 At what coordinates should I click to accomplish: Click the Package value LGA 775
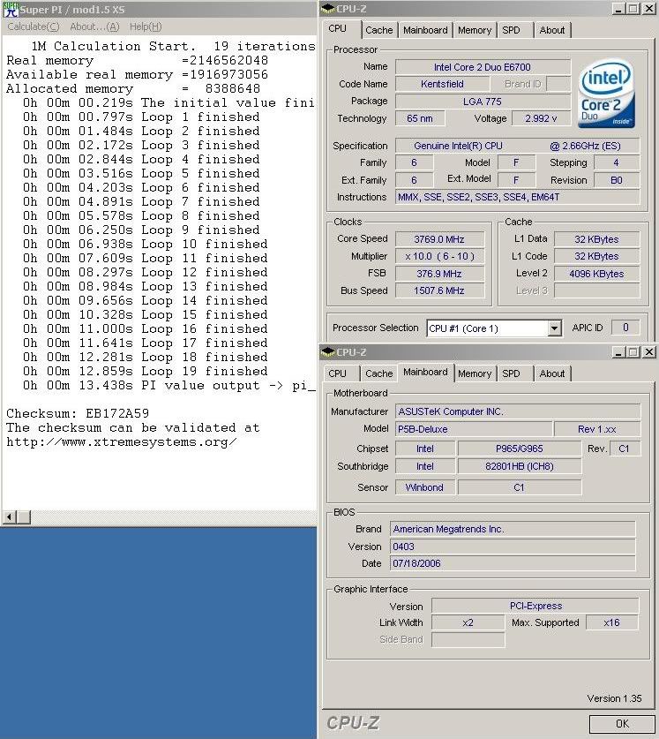pos(483,102)
